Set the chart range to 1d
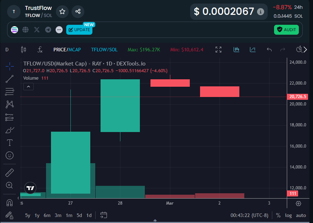The image size is (313, 223). click(89, 216)
